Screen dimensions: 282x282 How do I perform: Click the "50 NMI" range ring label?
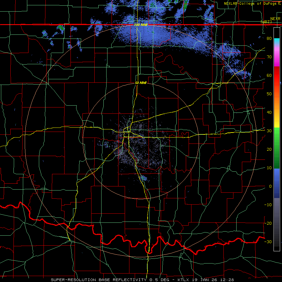tap(141, 83)
